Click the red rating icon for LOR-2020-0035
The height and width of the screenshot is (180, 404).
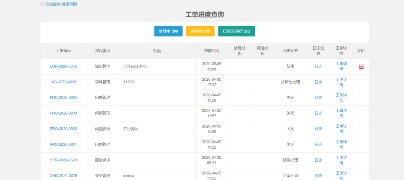[361, 66]
